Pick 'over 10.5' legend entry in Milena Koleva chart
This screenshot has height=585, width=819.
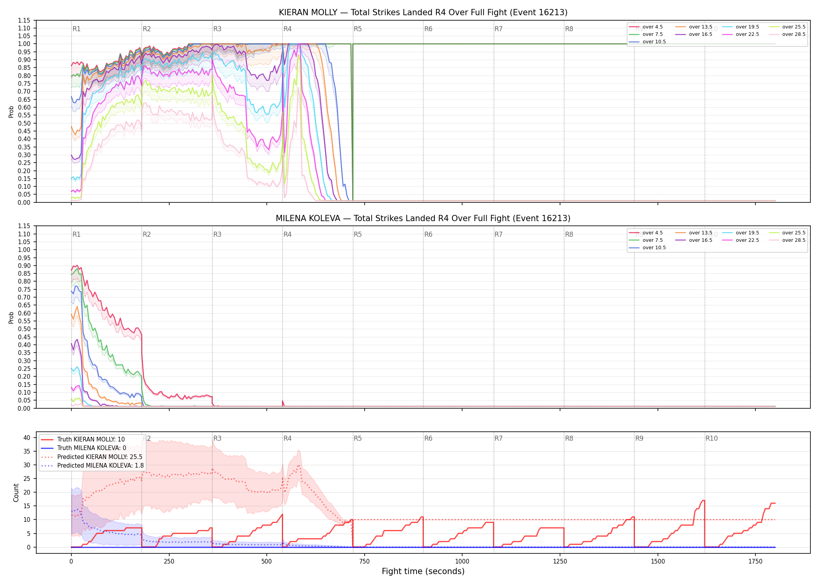(x=647, y=248)
